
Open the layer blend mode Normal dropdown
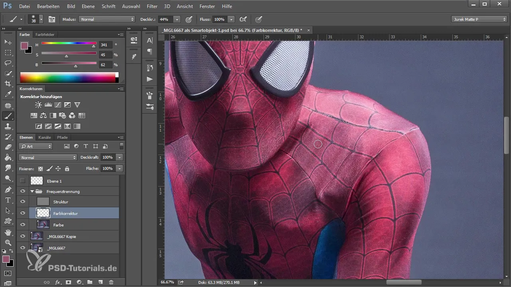pos(48,157)
